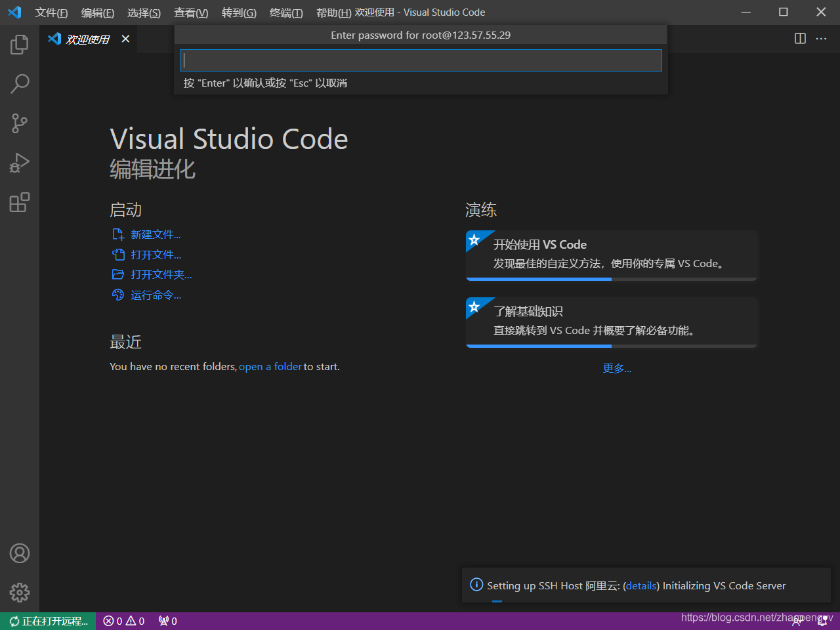The image size is (840, 630).
Task: Open the Accounts menu icon
Action: pos(20,553)
